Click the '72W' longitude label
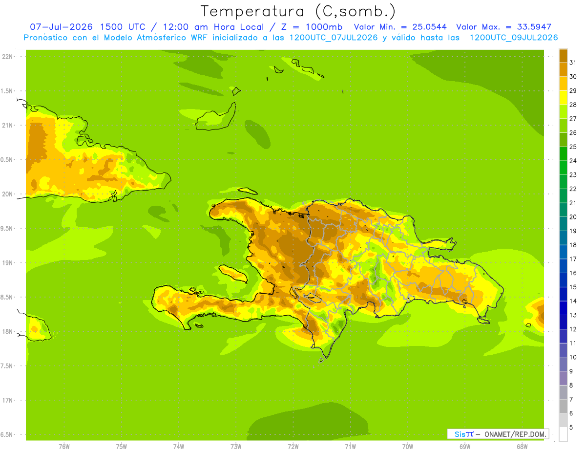 293,447
